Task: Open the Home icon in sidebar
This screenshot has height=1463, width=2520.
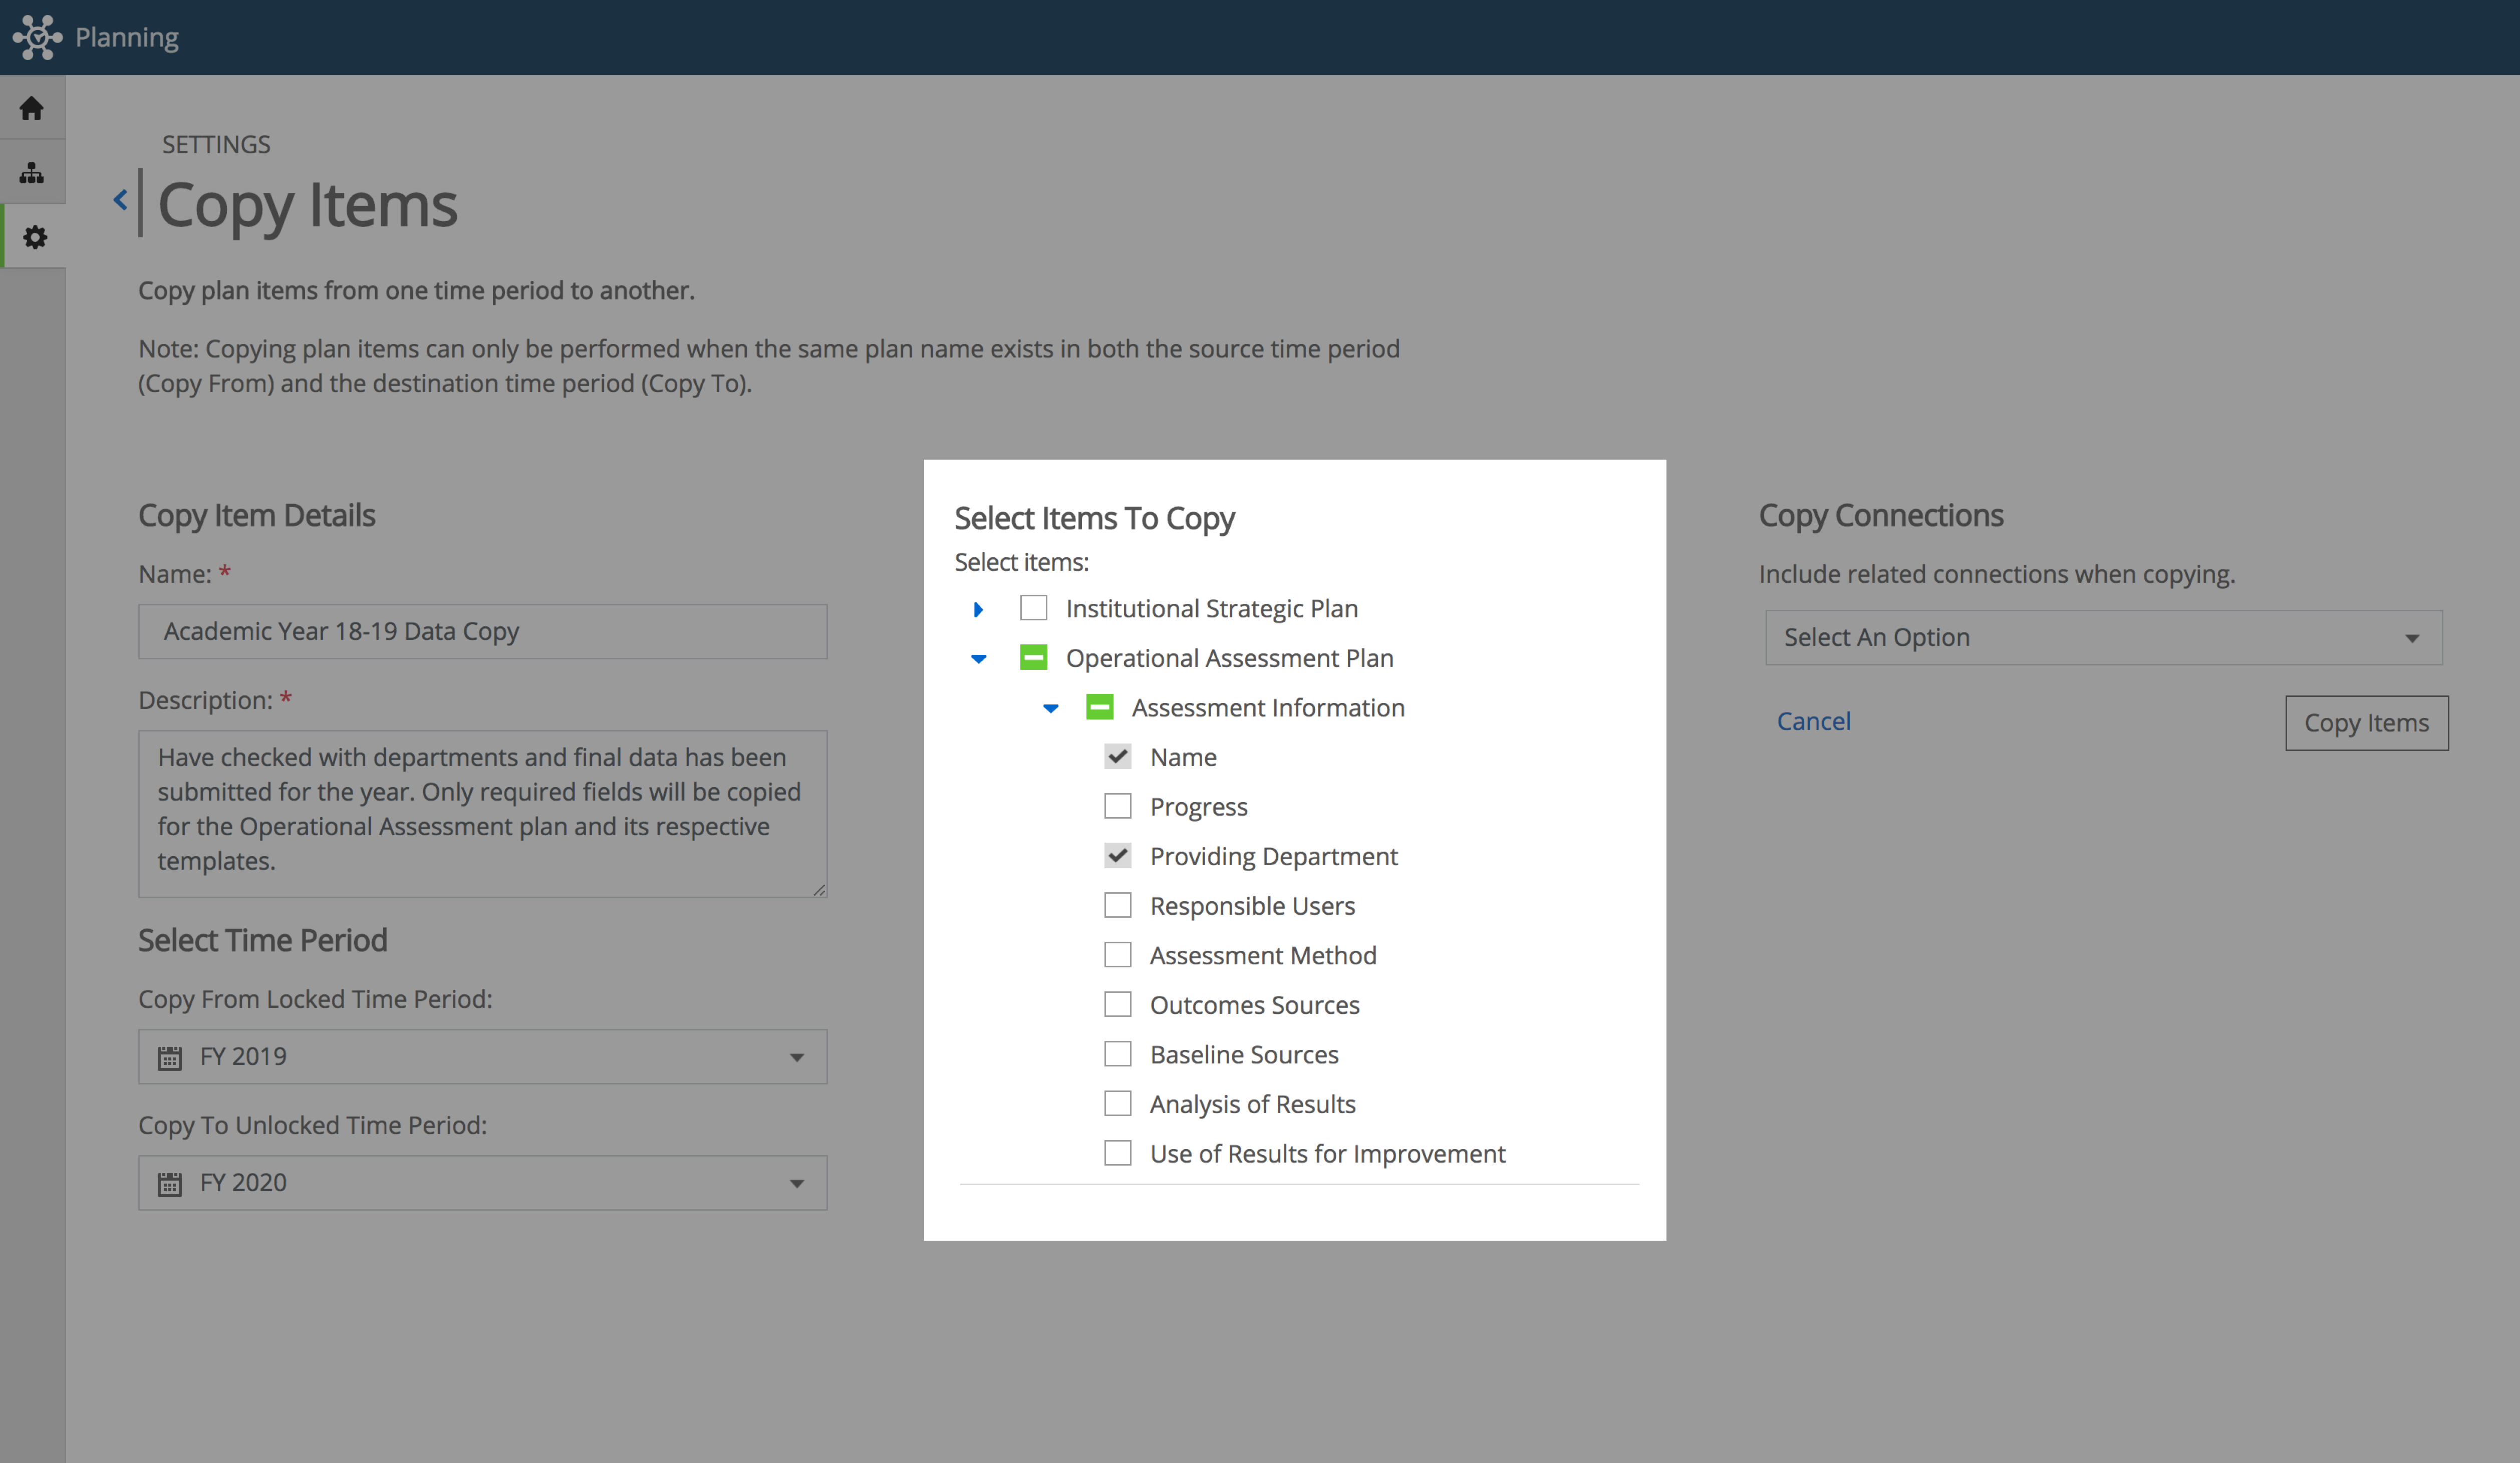Action: (32, 108)
